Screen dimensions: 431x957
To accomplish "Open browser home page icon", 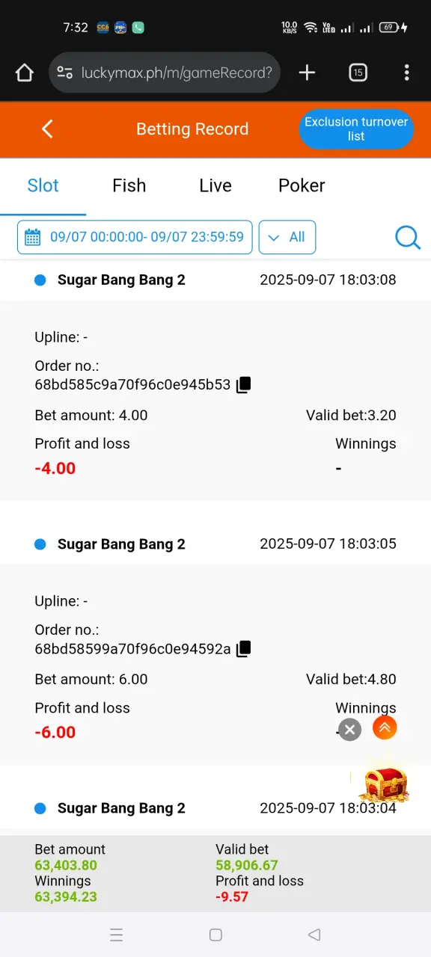I will 25,73.
